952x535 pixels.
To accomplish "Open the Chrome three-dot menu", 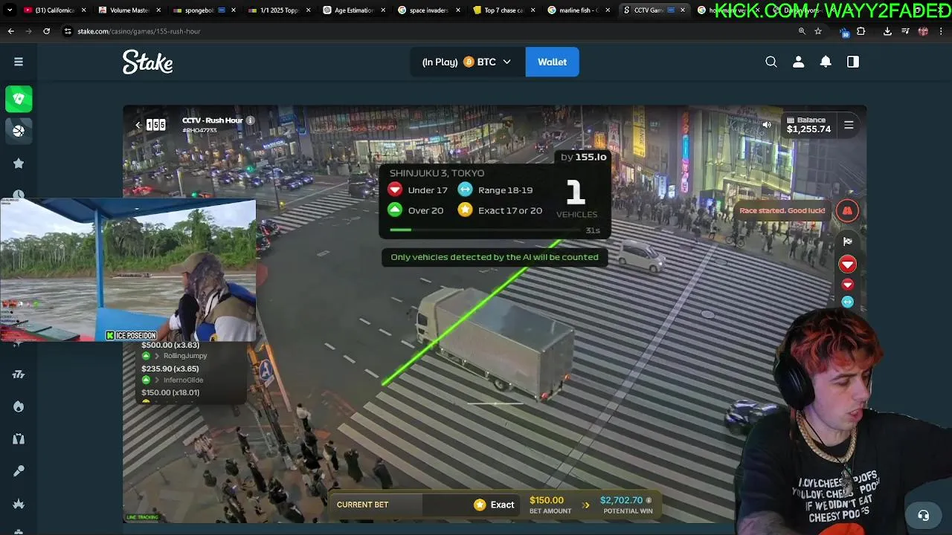I will 942,31.
